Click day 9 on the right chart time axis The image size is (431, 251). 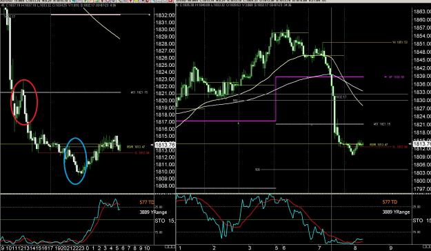pyautogui.click(x=390, y=248)
